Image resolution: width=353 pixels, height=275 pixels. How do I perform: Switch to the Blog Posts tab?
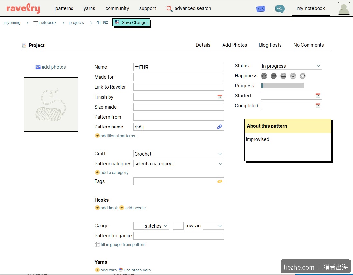pyautogui.click(x=270, y=45)
